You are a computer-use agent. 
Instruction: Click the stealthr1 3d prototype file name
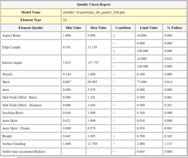94,12
